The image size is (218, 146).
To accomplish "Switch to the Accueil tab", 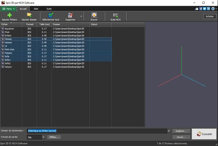I will [x=23, y=9].
